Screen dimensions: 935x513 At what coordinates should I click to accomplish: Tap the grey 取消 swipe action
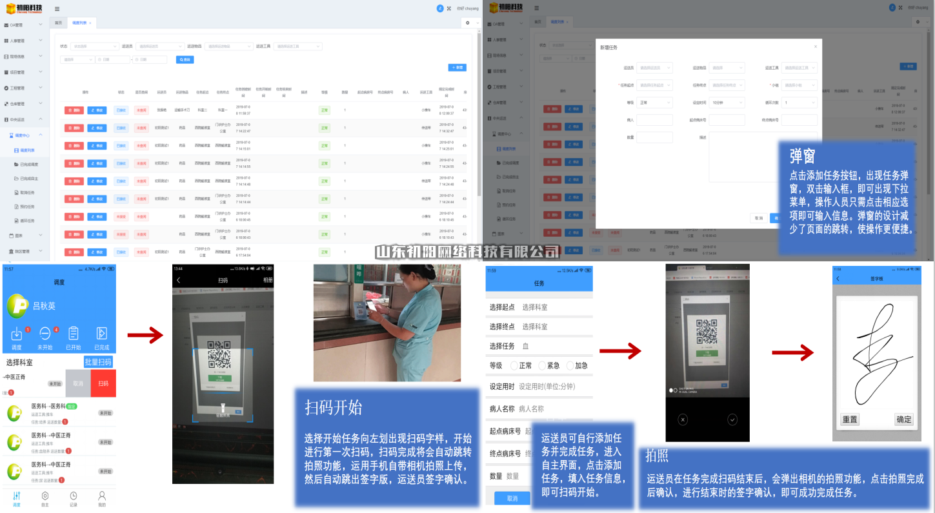(78, 383)
